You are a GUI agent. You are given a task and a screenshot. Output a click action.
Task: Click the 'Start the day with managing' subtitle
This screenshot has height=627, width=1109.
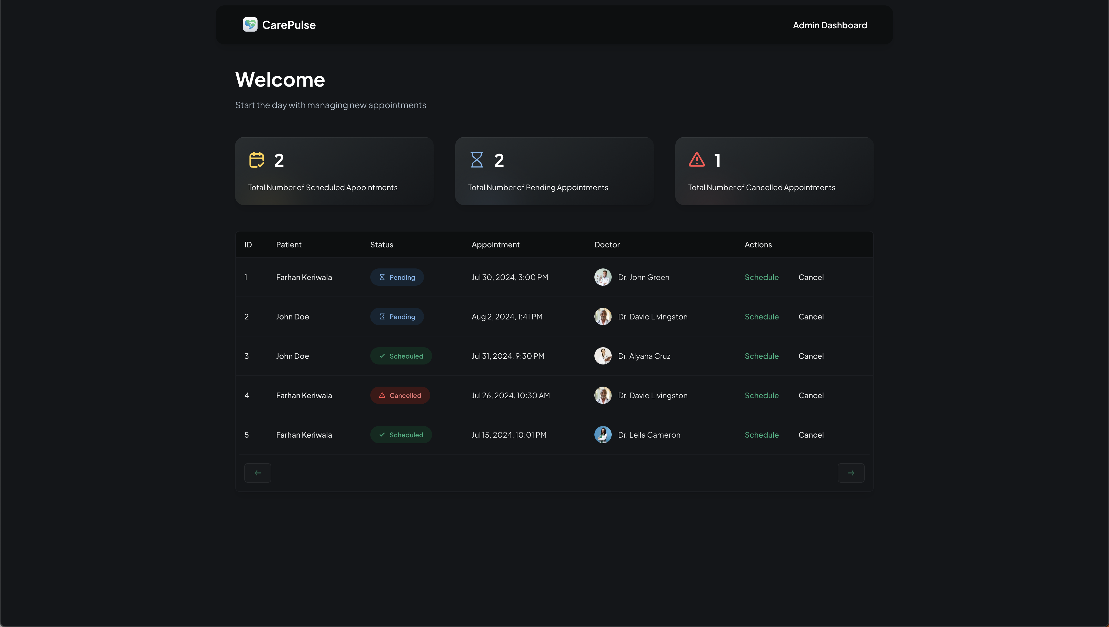click(330, 105)
